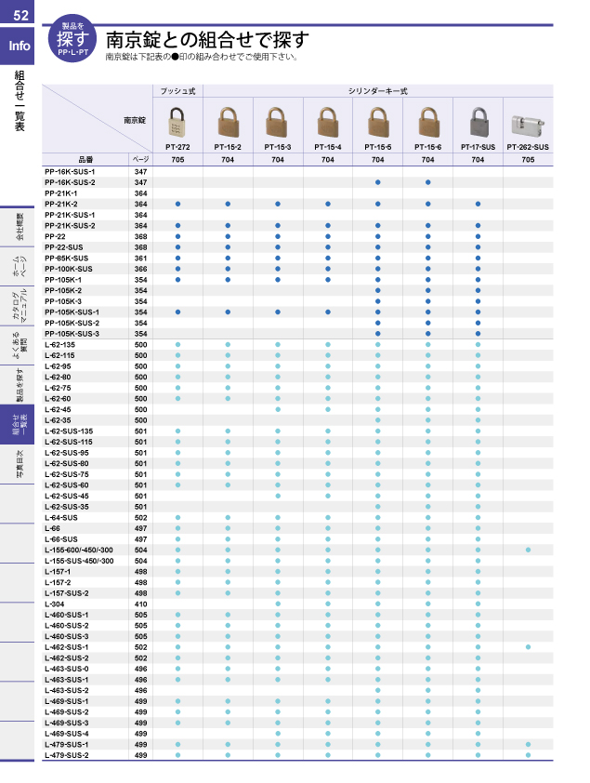590x783 pixels.
Task: Click the PT-15-3 padlock picture
Action: (278, 122)
